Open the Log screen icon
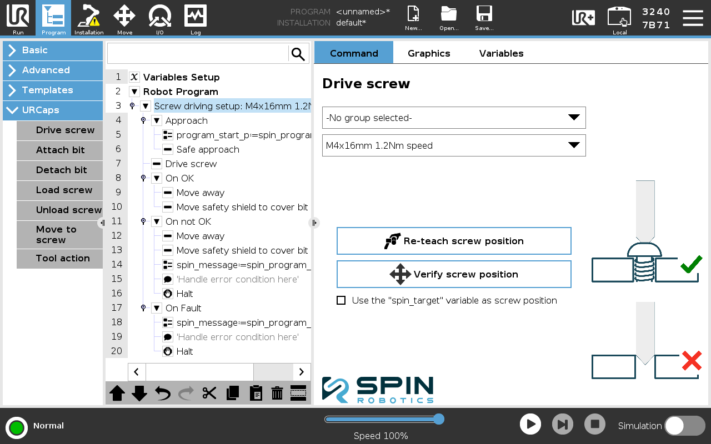Image resolution: width=711 pixels, height=444 pixels. (196, 18)
